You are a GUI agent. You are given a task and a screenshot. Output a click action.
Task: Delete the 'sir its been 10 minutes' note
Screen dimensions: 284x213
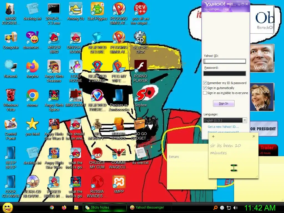pyautogui.click(x=254, y=136)
